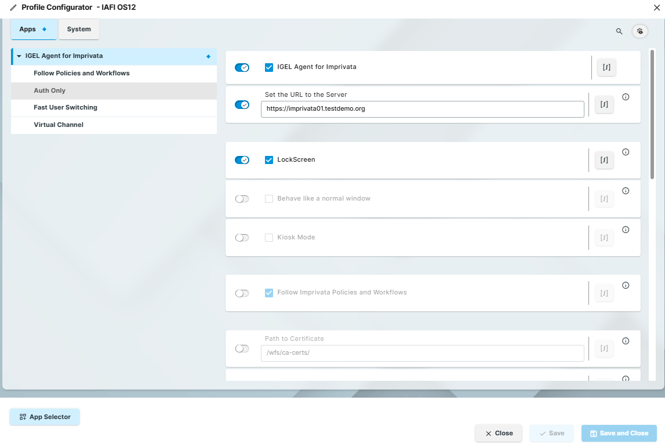Turn on the Kiosk Mode toggle
665x444 pixels.
click(242, 237)
